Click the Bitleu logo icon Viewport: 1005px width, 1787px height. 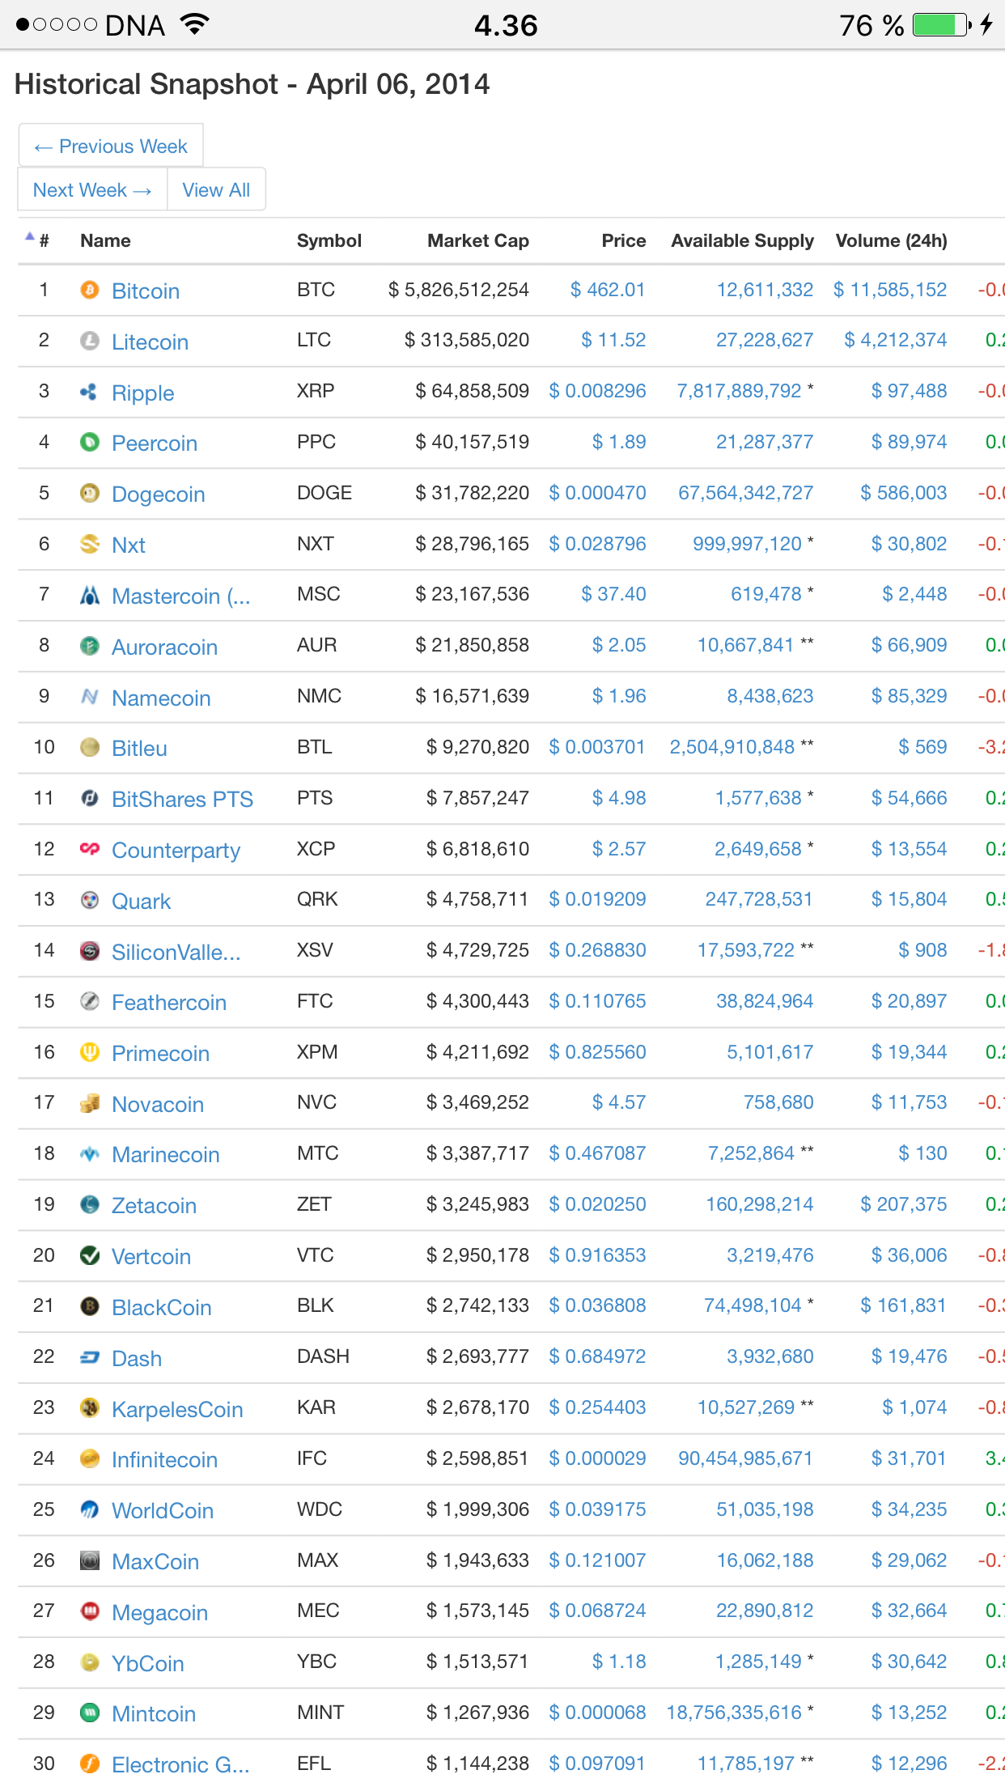pos(90,747)
